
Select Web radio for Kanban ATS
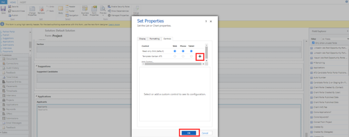pos(175,56)
